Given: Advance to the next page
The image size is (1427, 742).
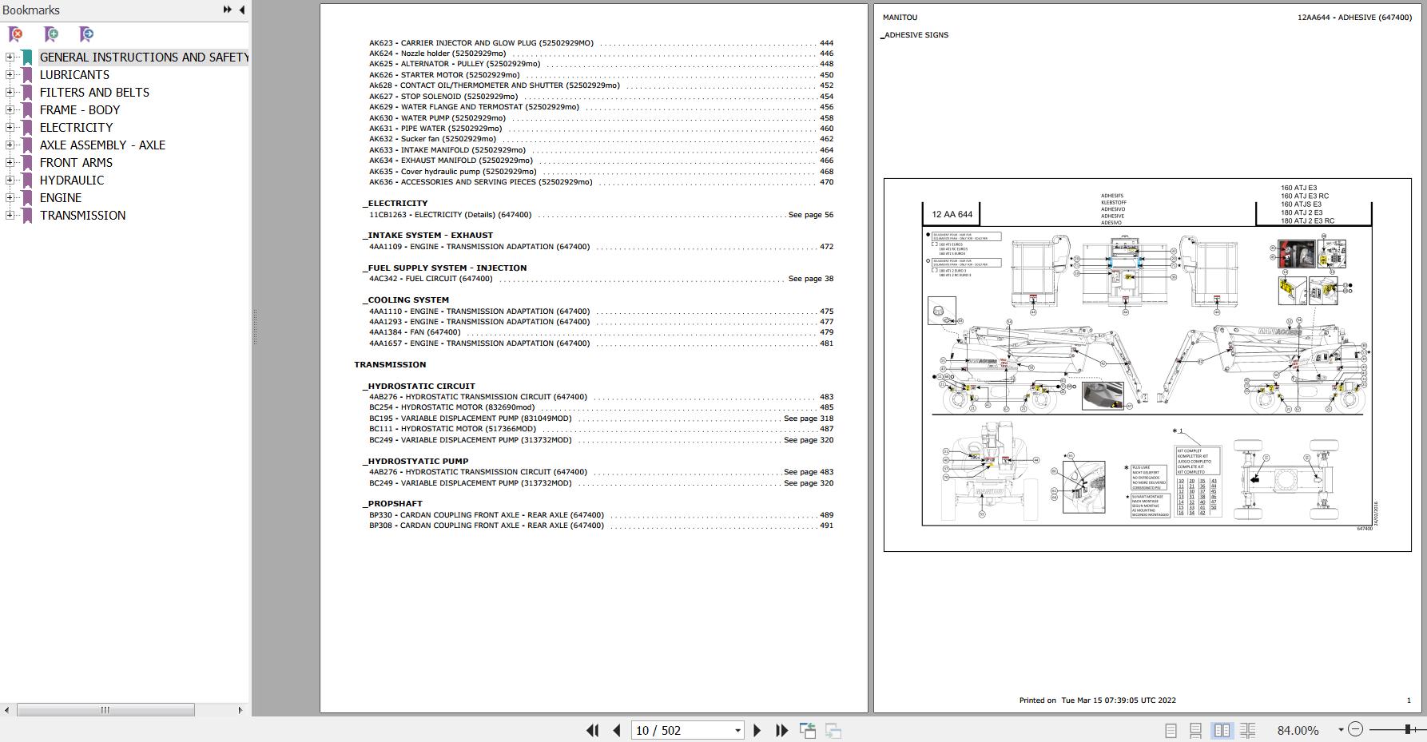Looking at the screenshot, I should pyautogui.click(x=757, y=730).
